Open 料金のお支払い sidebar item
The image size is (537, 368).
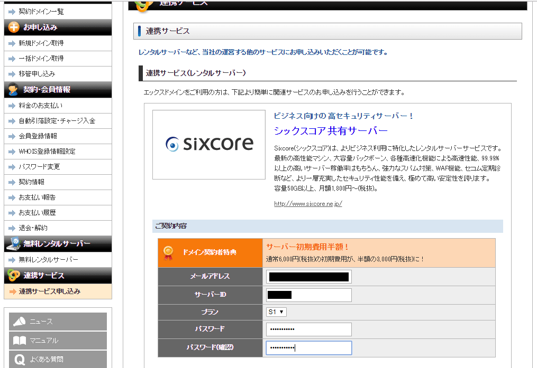[x=58, y=106]
